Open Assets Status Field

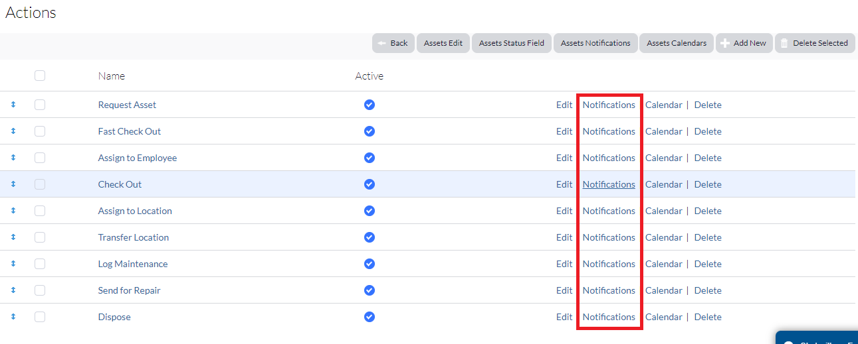(512, 43)
